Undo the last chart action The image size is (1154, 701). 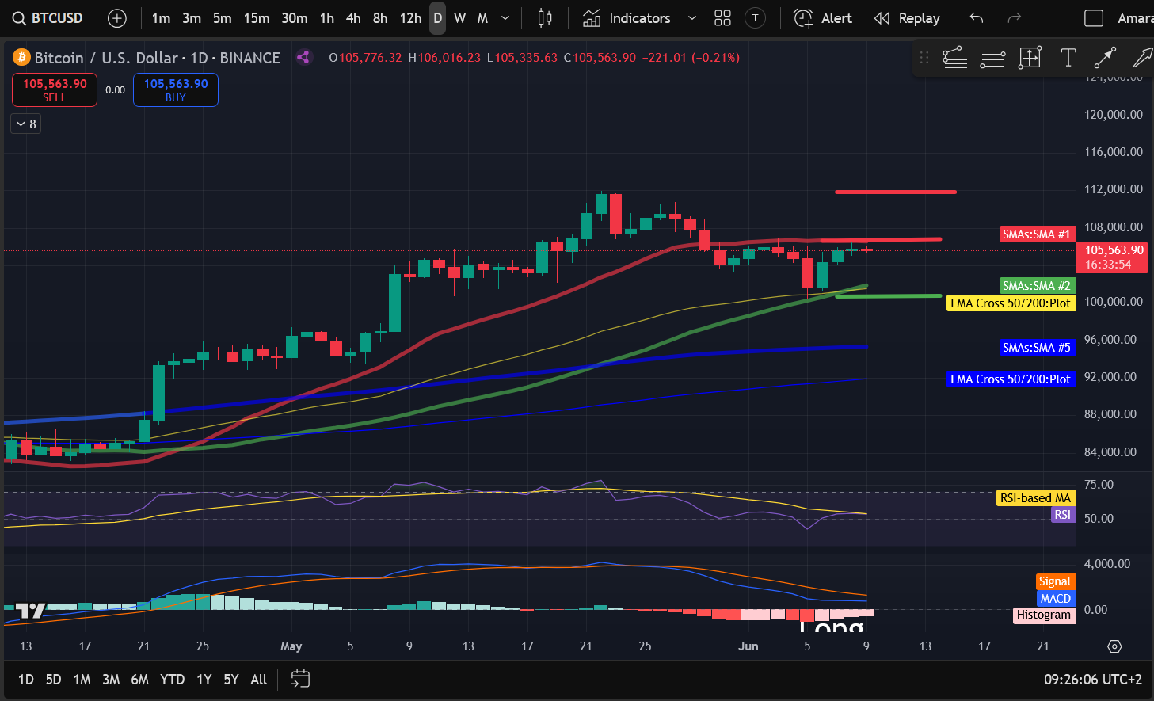(977, 18)
